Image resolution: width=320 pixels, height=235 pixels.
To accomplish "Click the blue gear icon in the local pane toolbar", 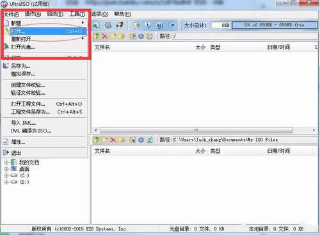I will pos(141,140).
